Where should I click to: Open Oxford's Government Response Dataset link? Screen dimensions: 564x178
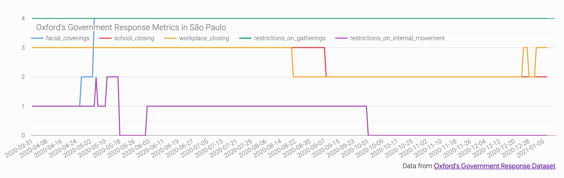[x=494, y=166]
